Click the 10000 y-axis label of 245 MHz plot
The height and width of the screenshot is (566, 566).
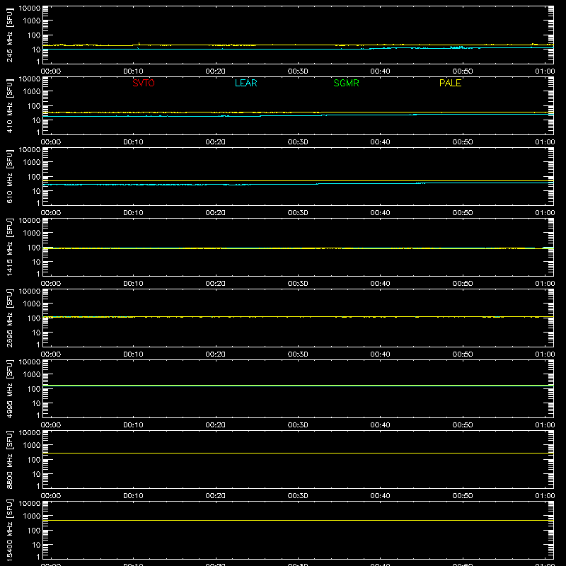coord(30,8)
